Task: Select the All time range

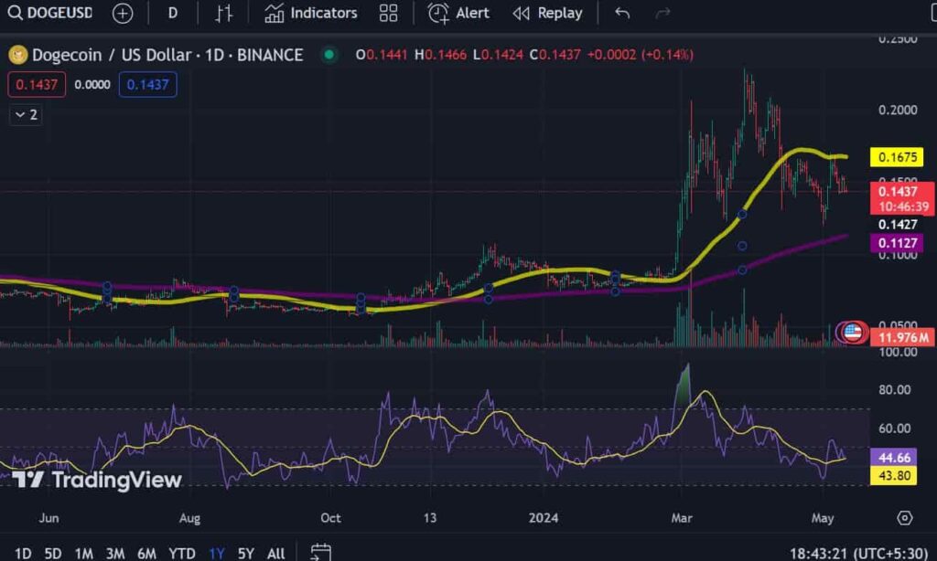Action: click(275, 554)
